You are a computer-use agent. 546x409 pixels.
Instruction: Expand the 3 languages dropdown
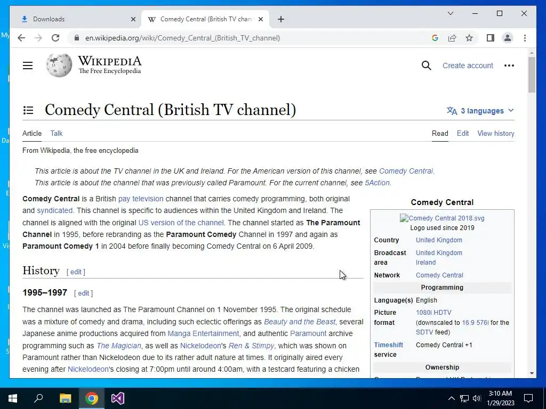480,111
